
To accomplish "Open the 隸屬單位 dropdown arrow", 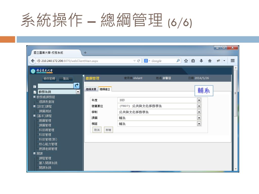I will (199, 106).
